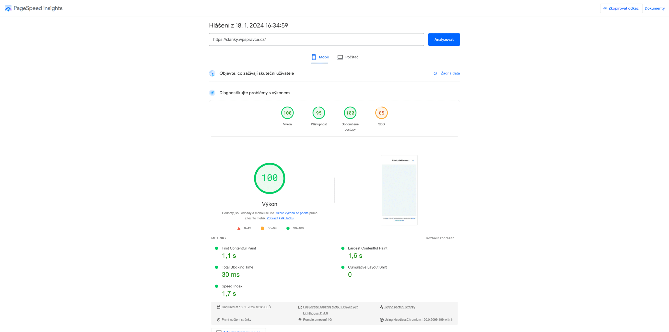Click the Objevte, co zažívají skuteční uživatelé heading
The image size is (669, 332).
click(x=257, y=73)
